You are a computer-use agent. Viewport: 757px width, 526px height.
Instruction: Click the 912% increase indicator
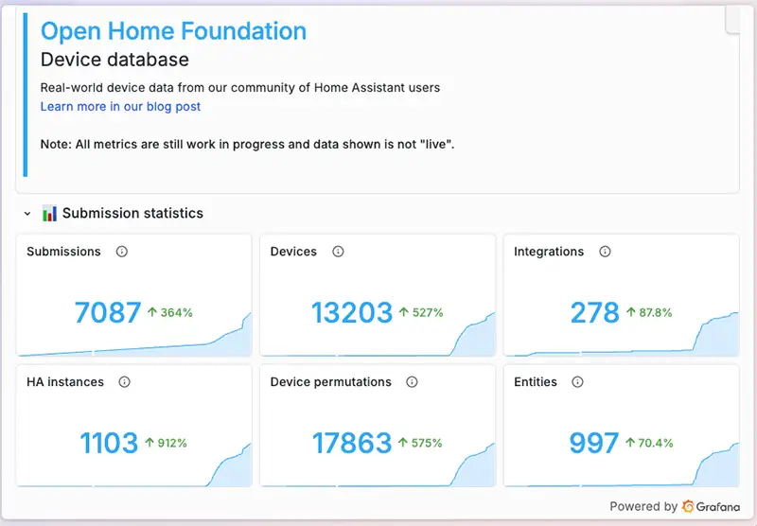(x=166, y=443)
